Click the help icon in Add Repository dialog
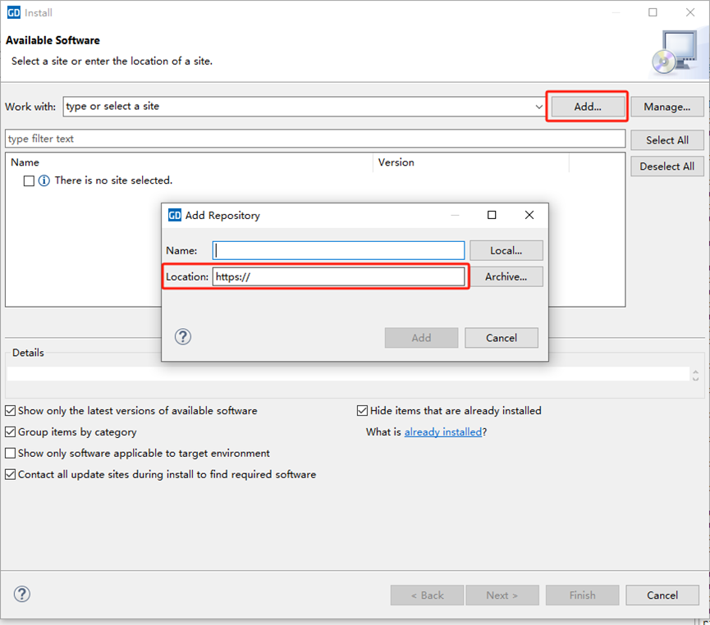Image resolution: width=710 pixels, height=625 pixels. point(183,337)
